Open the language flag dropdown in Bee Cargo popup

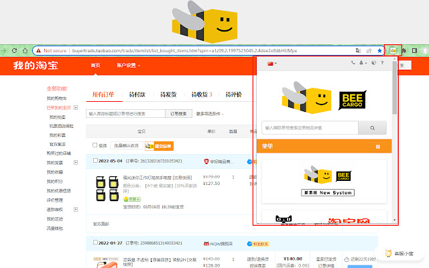pos(272,64)
